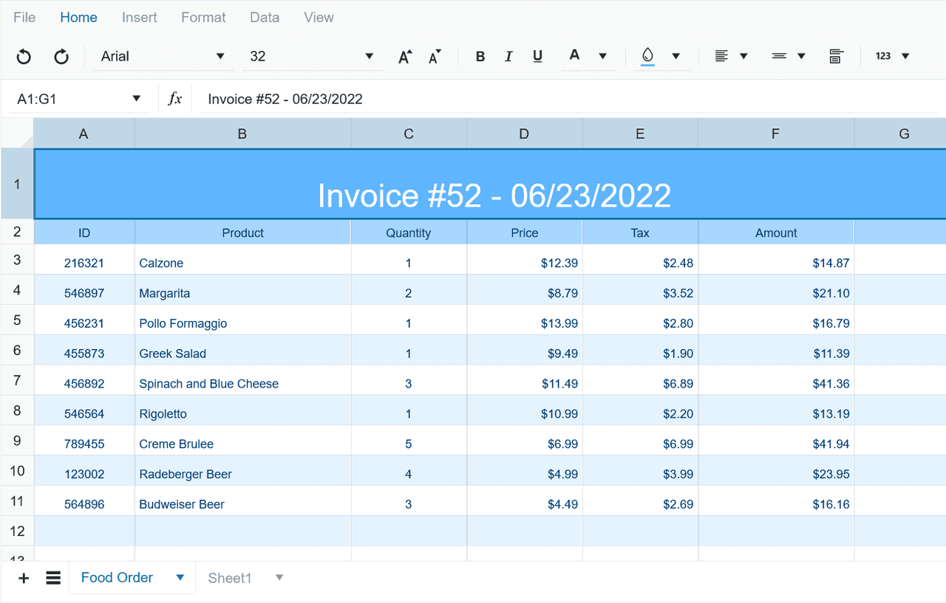Open the fill color dropdown arrow
Viewport: 946px width, 603px height.
[x=676, y=56]
